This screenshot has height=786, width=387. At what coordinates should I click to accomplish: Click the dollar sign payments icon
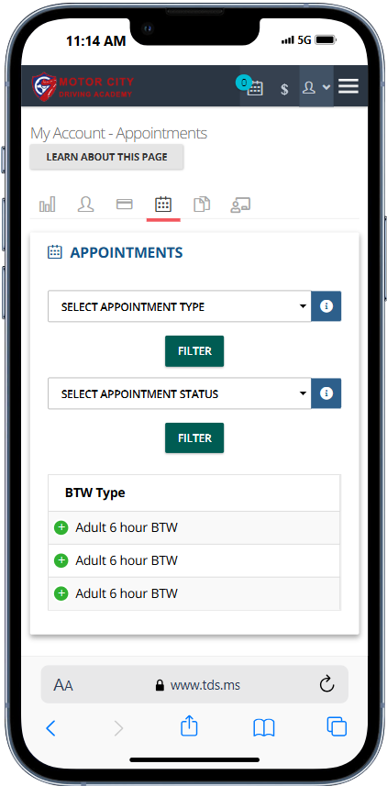(284, 89)
